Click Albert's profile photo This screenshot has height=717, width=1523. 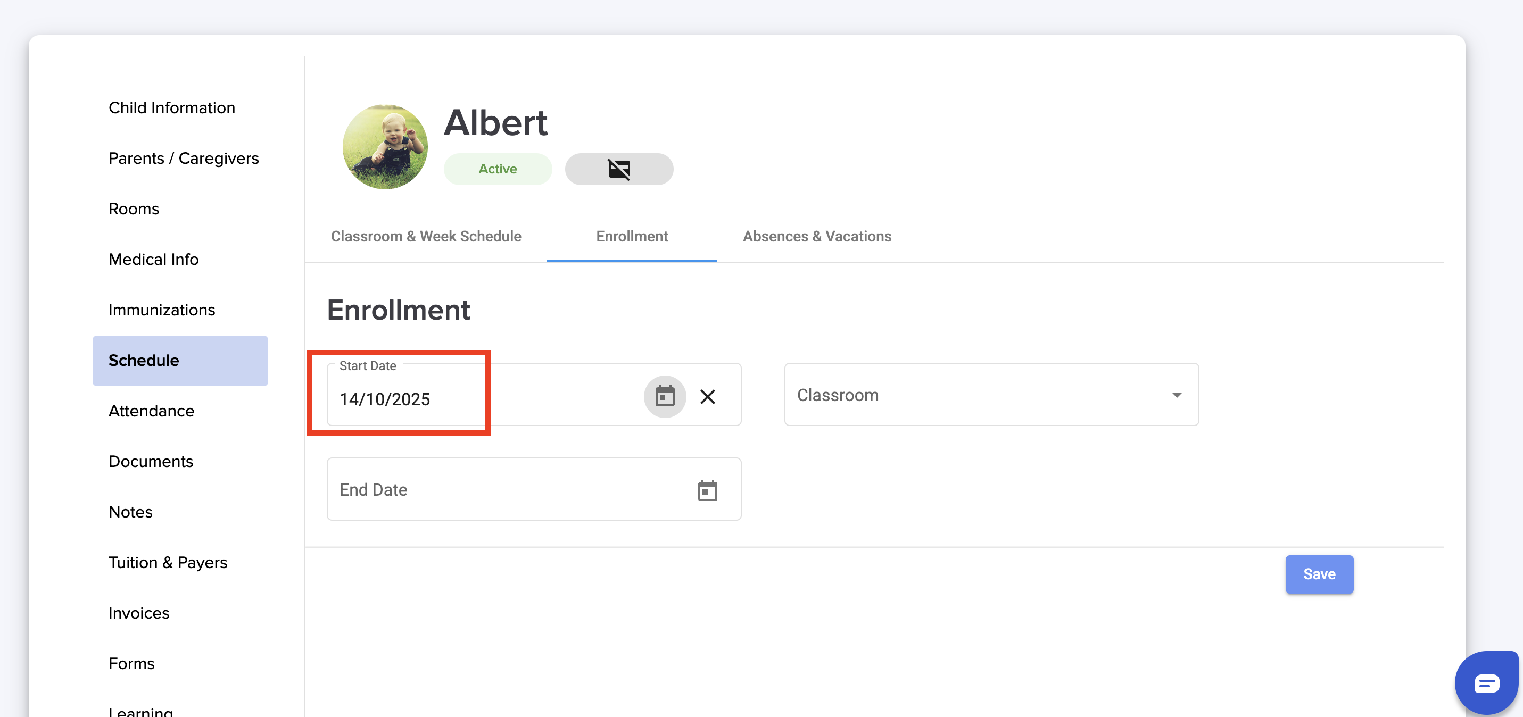point(385,147)
